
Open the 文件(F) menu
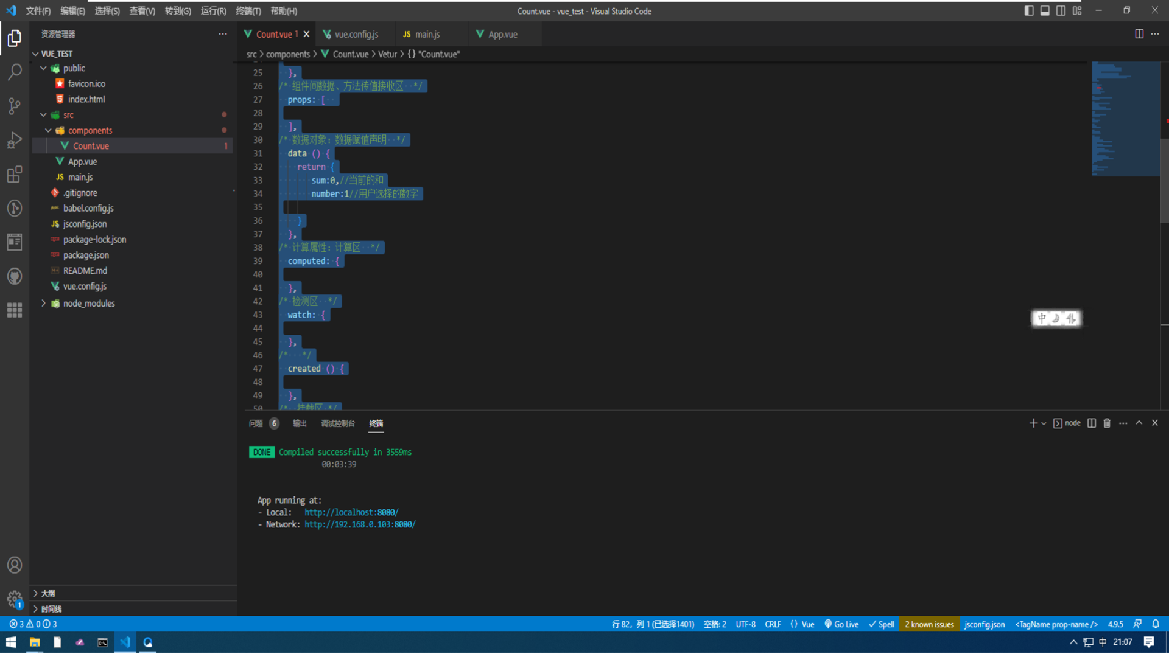[38, 11]
